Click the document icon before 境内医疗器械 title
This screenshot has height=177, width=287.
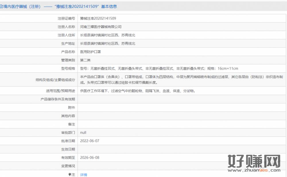(1, 6)
